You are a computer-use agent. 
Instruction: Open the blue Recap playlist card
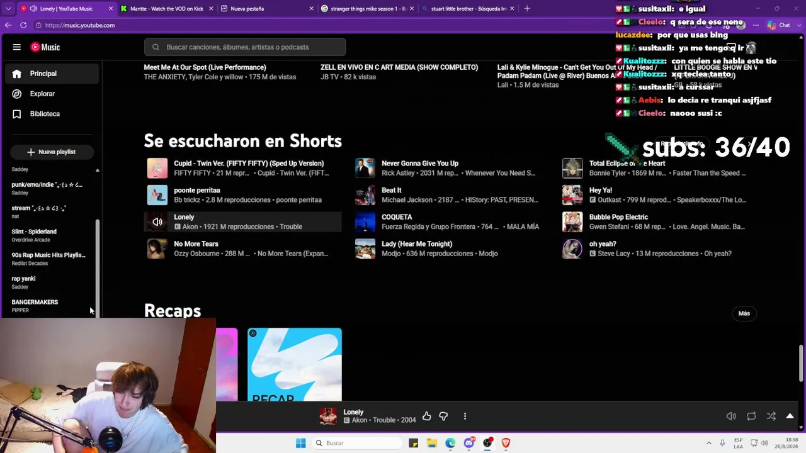(x=295, y=364)
